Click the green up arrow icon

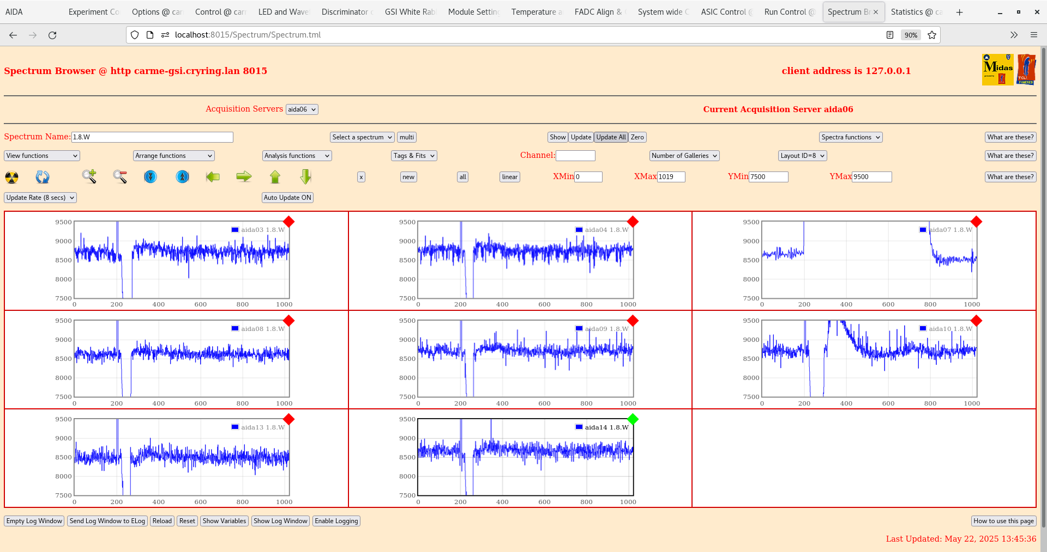click(x=275, y=176)
